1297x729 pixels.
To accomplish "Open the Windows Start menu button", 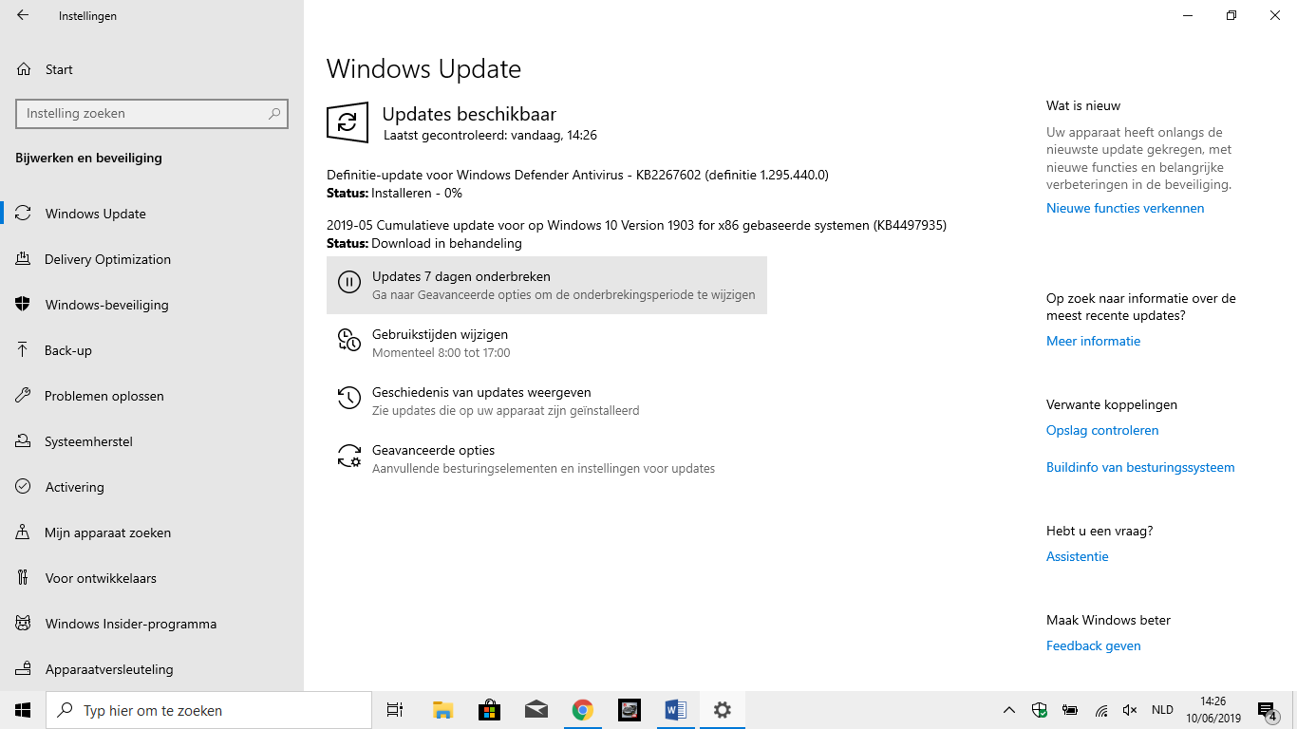I will 23,710.
